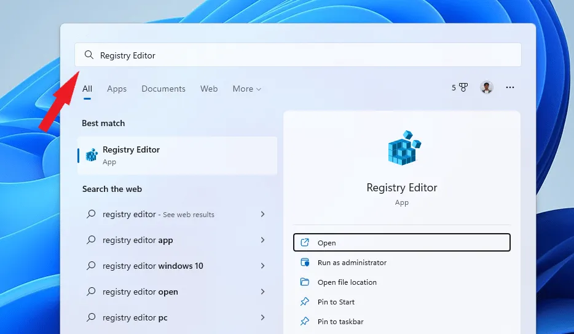The height and width of the screenshot is (334, 574).
Task: Click the search magnifier icon in search box
Action: click(89, 55)
